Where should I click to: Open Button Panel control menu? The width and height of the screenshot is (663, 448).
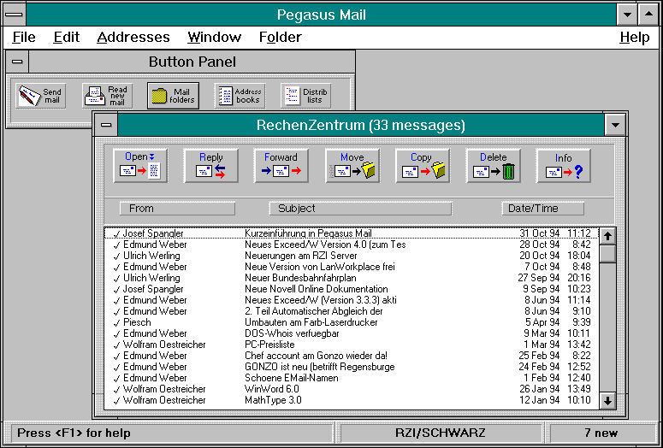point(17,62)
